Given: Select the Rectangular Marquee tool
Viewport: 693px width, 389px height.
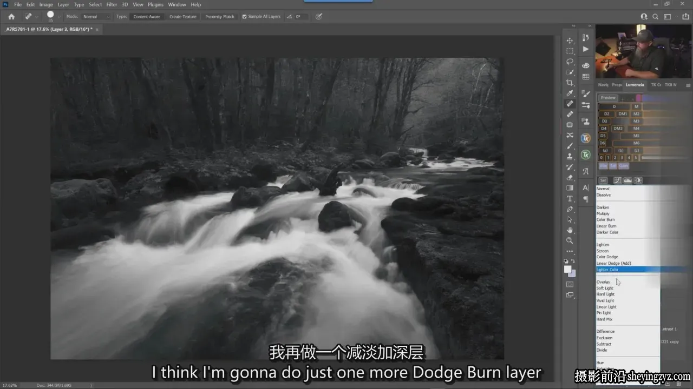Looking at the screenshot, I should coord(570,51).
